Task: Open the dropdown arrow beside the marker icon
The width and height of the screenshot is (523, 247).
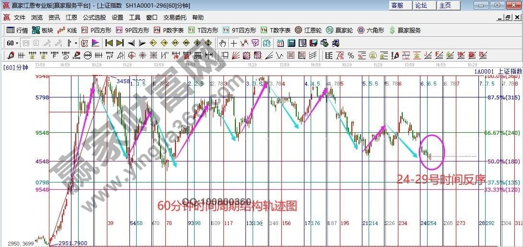Action: [75, 43]
